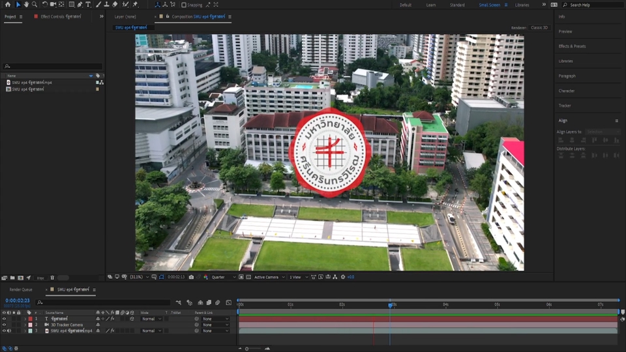Viewport: 626px width, 352px height.
Task: Click the red label color of layer 1
Action: tap(31, 319)
